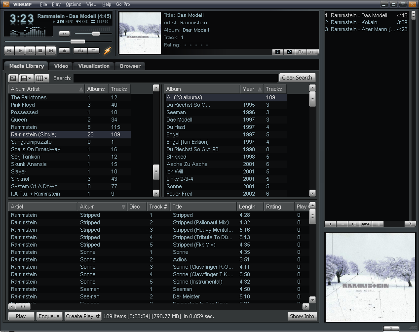
Task: Click the album art view icon beside Search
Action: [13, 78]
